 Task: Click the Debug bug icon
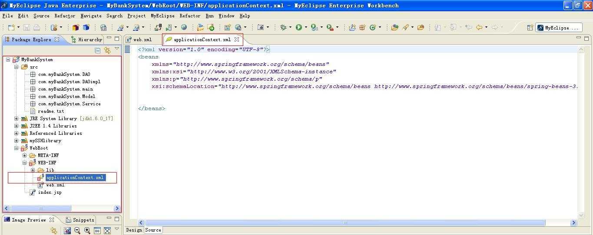[283, 27]
